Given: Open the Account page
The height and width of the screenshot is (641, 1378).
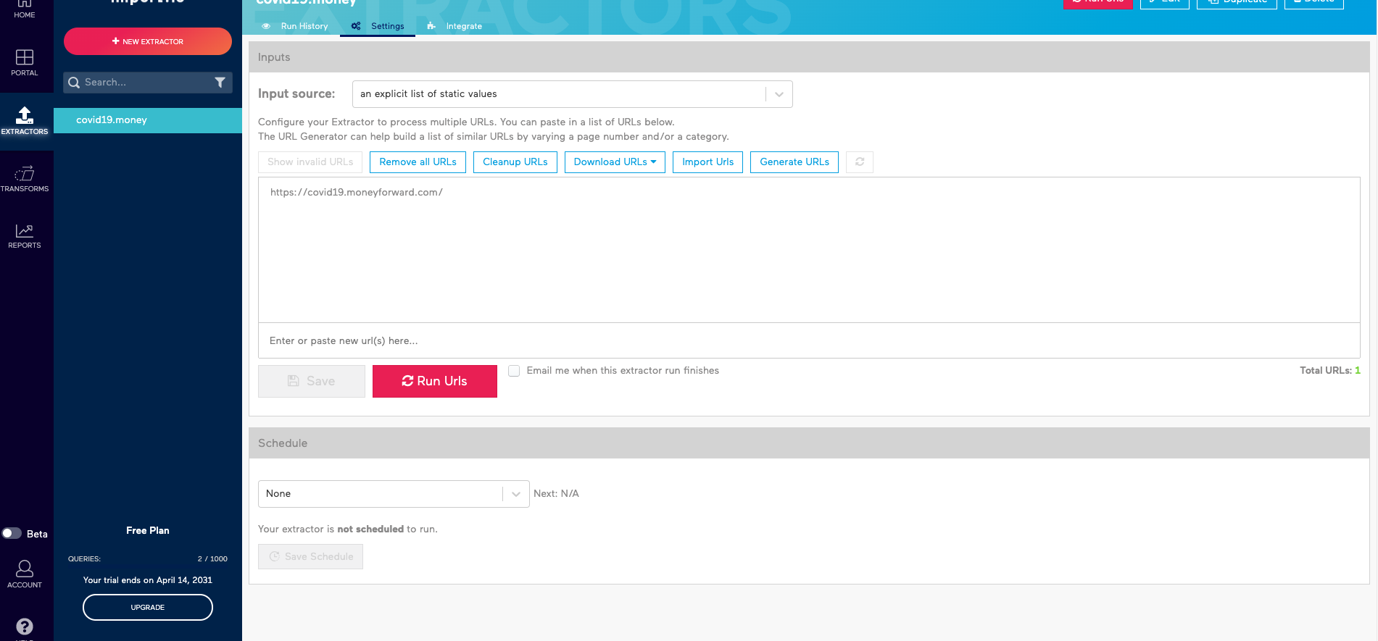Looking at the screenshot, I should point(25,574).
